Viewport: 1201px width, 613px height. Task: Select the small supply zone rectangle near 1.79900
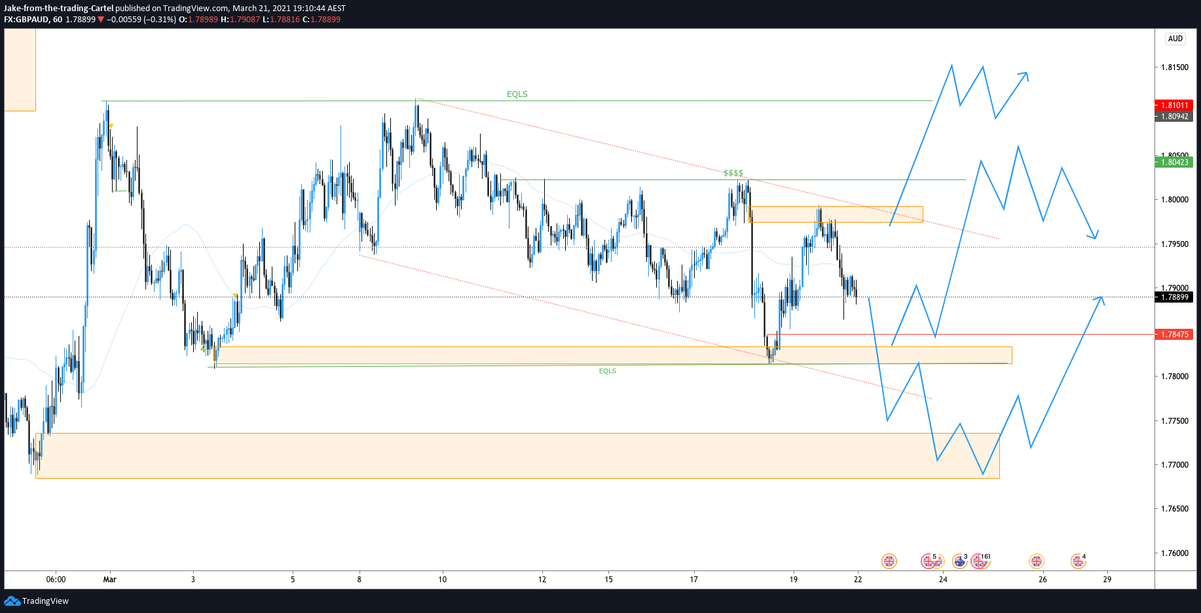point(836,215)
